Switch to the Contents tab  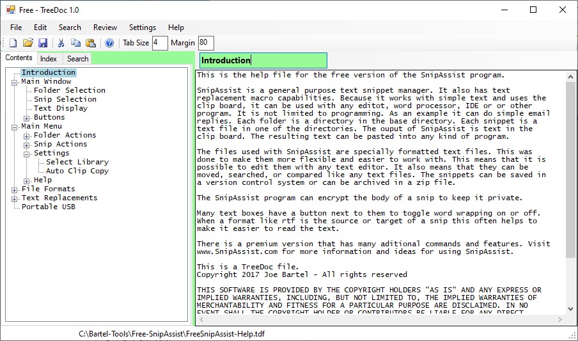[x=19, y=58]
